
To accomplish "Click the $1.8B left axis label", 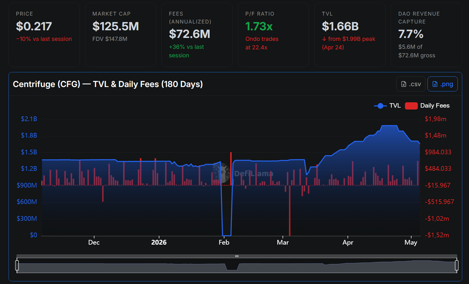I will pyautogui.click(x=29, y=136).
